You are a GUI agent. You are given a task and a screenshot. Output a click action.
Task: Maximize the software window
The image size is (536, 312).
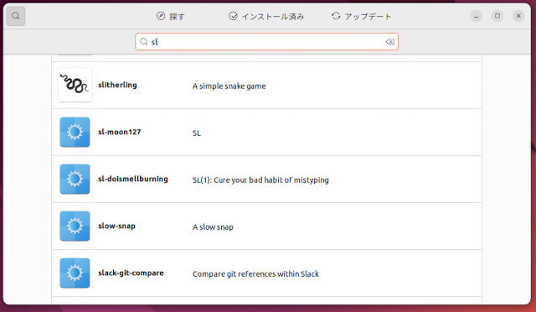pos(497,16)
